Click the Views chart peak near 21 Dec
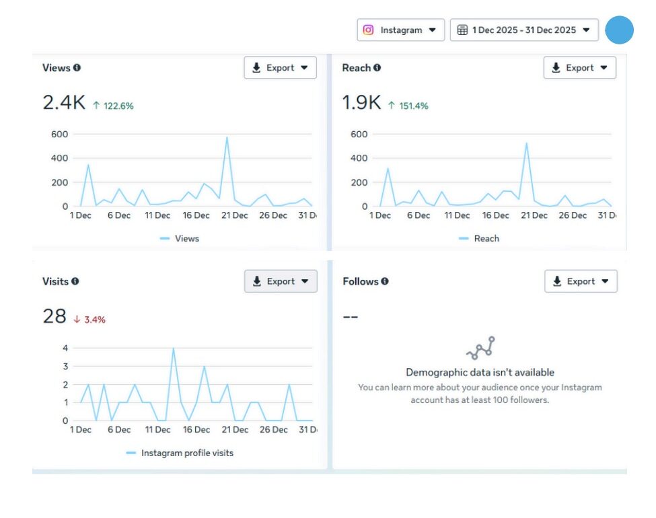Image resolution: width=656 pixels, height=518 pixels. point(227,137)
